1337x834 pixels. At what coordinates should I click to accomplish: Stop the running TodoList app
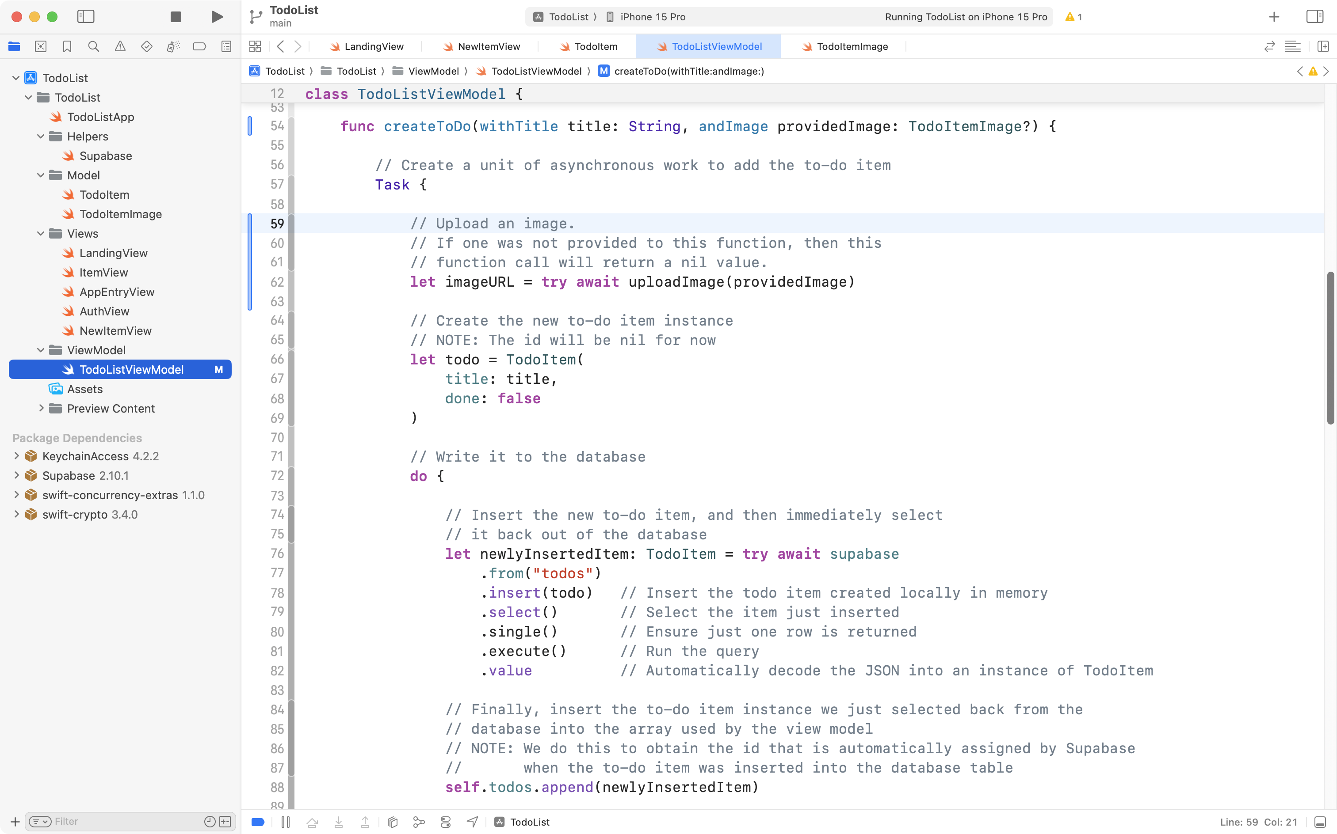175,16
